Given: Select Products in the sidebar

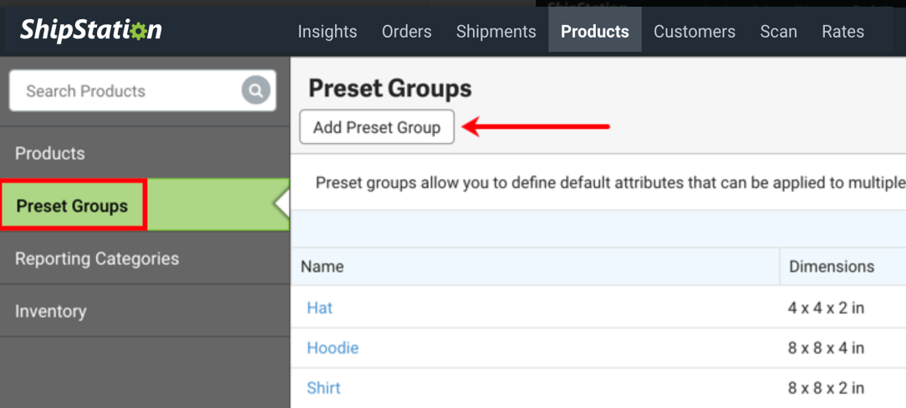Looking at the screenshot, I should [50, 154].
